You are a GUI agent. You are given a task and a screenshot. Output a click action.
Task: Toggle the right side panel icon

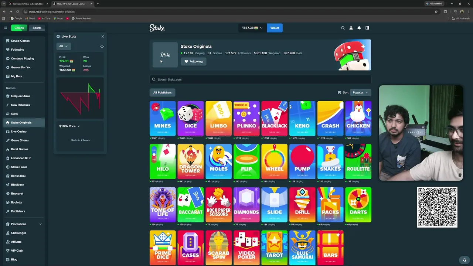[367, 28]
